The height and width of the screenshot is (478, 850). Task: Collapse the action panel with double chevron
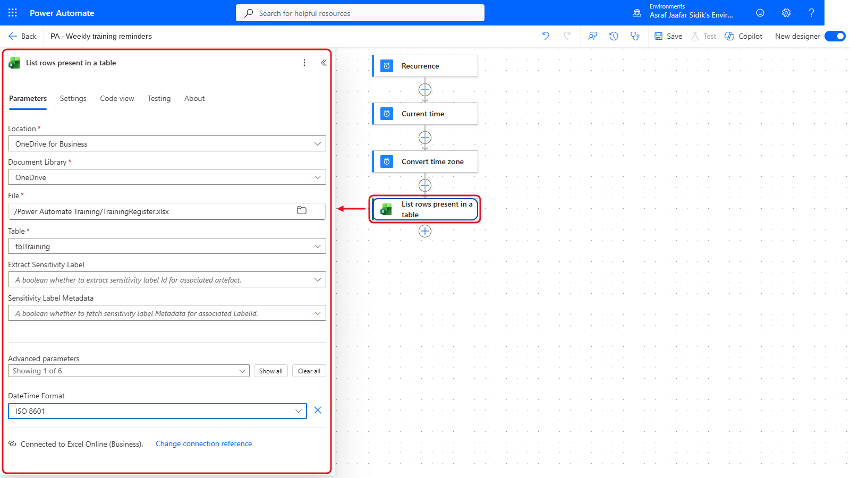click(324, 63)
